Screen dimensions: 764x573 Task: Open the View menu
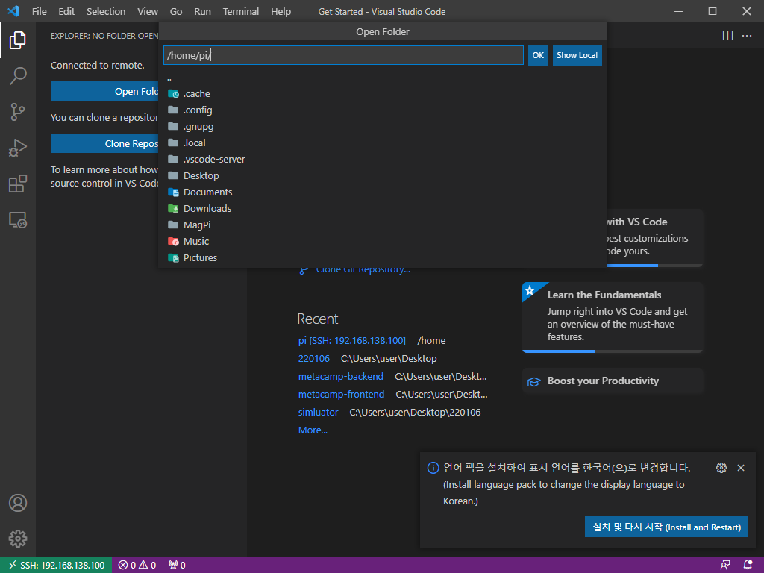pos(148,11)
